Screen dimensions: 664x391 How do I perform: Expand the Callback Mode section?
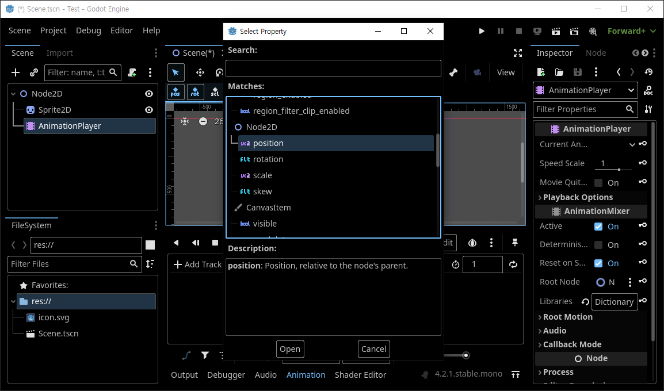(x=572, y=344)
